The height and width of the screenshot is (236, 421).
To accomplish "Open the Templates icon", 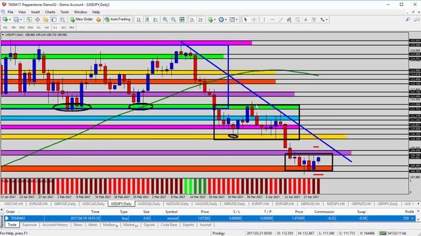I will (232, 20).
